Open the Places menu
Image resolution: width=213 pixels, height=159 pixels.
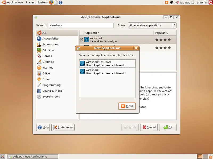click(x=30, y=2)
